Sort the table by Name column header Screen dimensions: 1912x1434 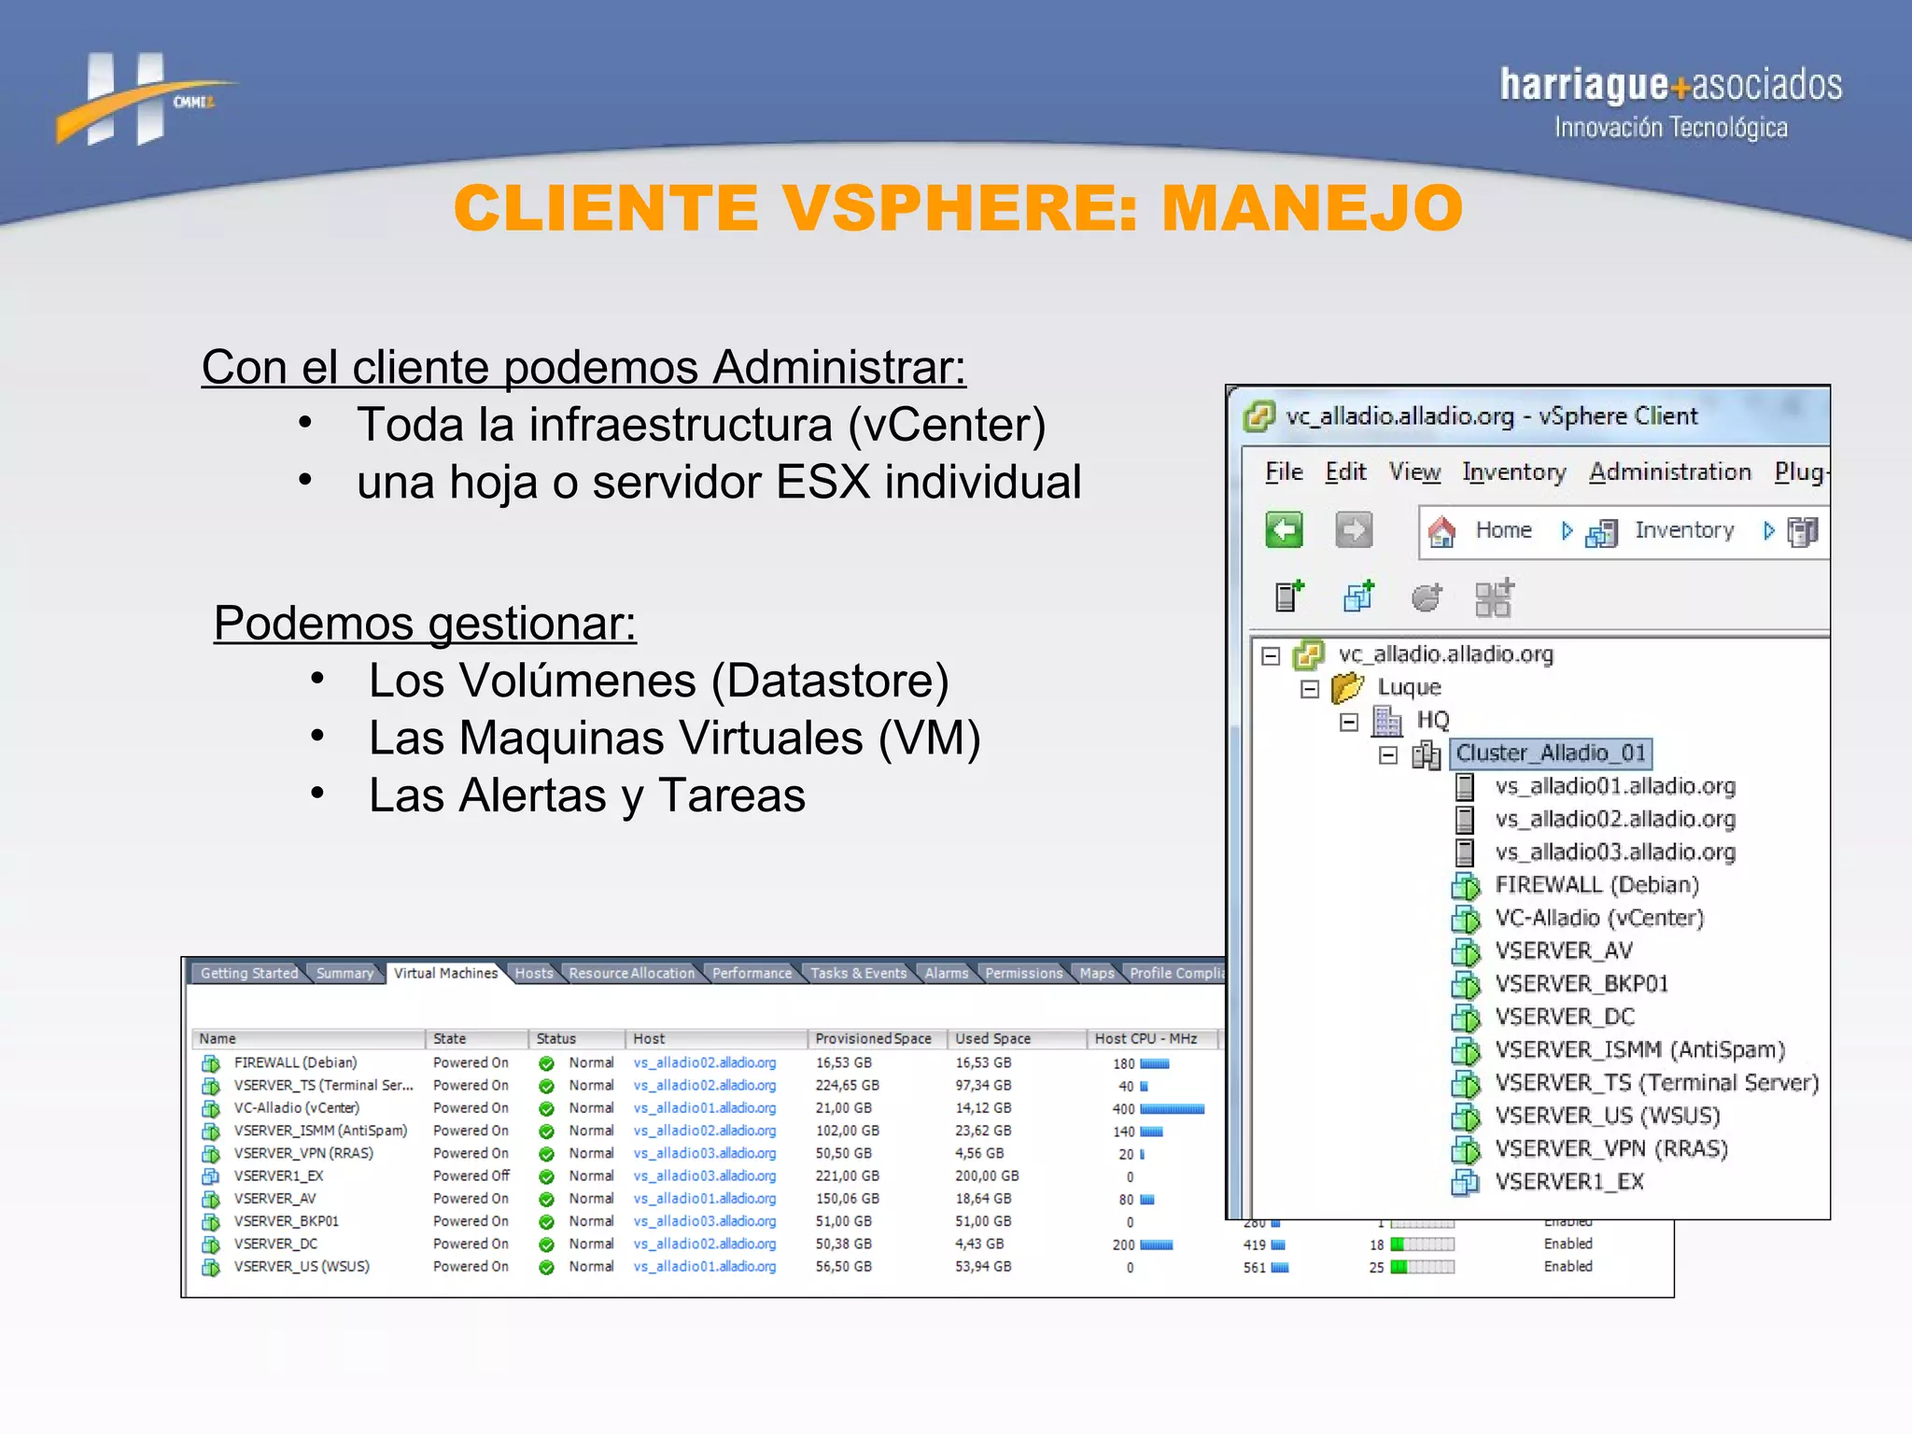coord(308,1039)
